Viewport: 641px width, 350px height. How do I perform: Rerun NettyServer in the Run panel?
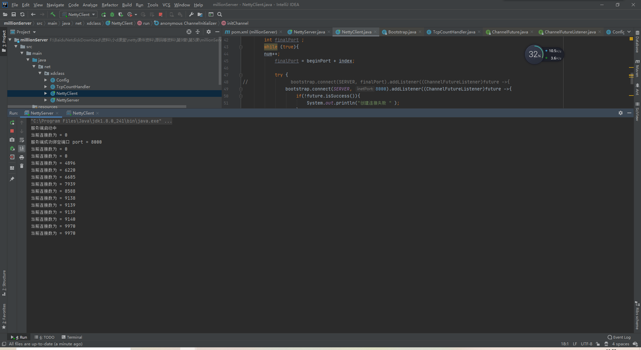click(x=12, y=123)
